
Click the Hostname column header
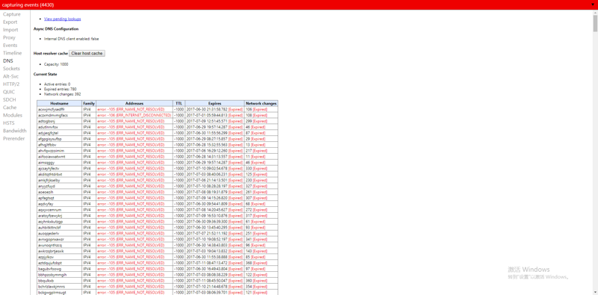[59, 103]
